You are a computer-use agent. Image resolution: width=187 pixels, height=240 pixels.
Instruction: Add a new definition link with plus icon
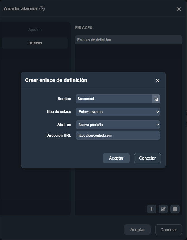click(152, 209)
